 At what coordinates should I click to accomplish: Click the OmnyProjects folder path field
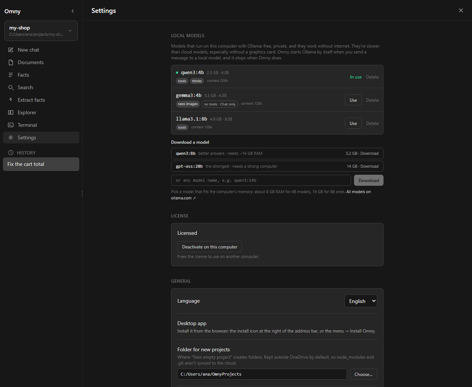click(262, 374)
